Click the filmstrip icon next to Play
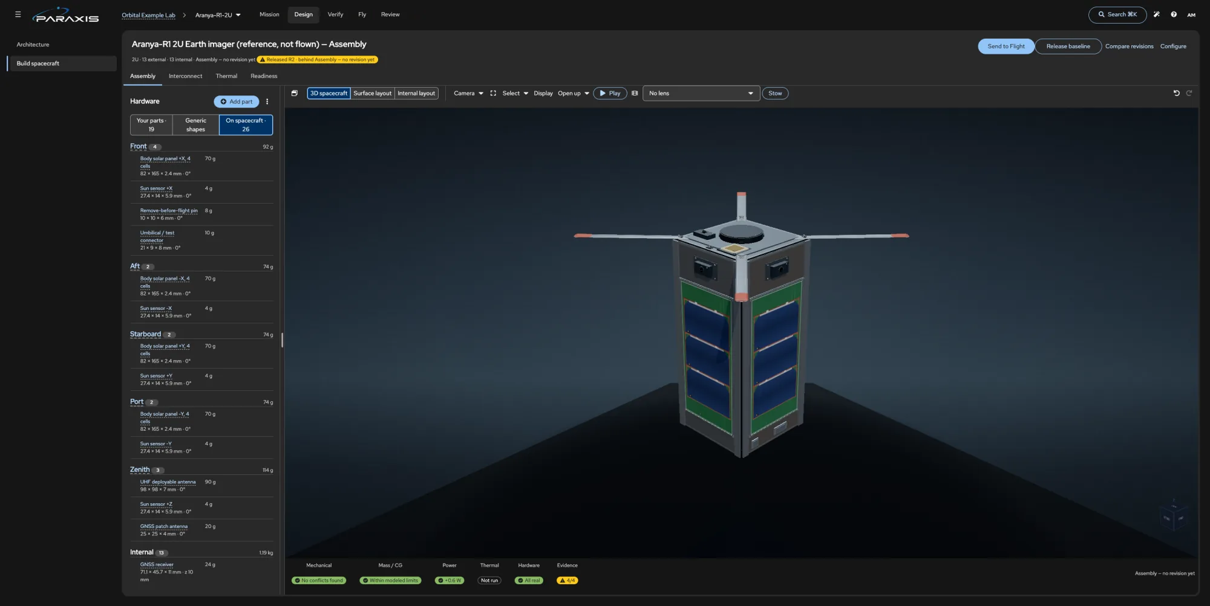 tap(635, 93)
